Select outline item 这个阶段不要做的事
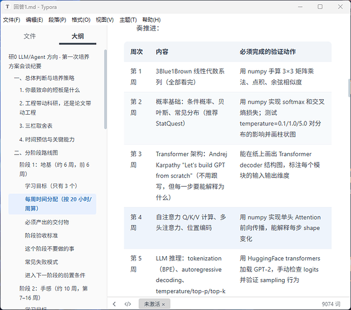Screen dimensions: 351x310 (50, 249)
